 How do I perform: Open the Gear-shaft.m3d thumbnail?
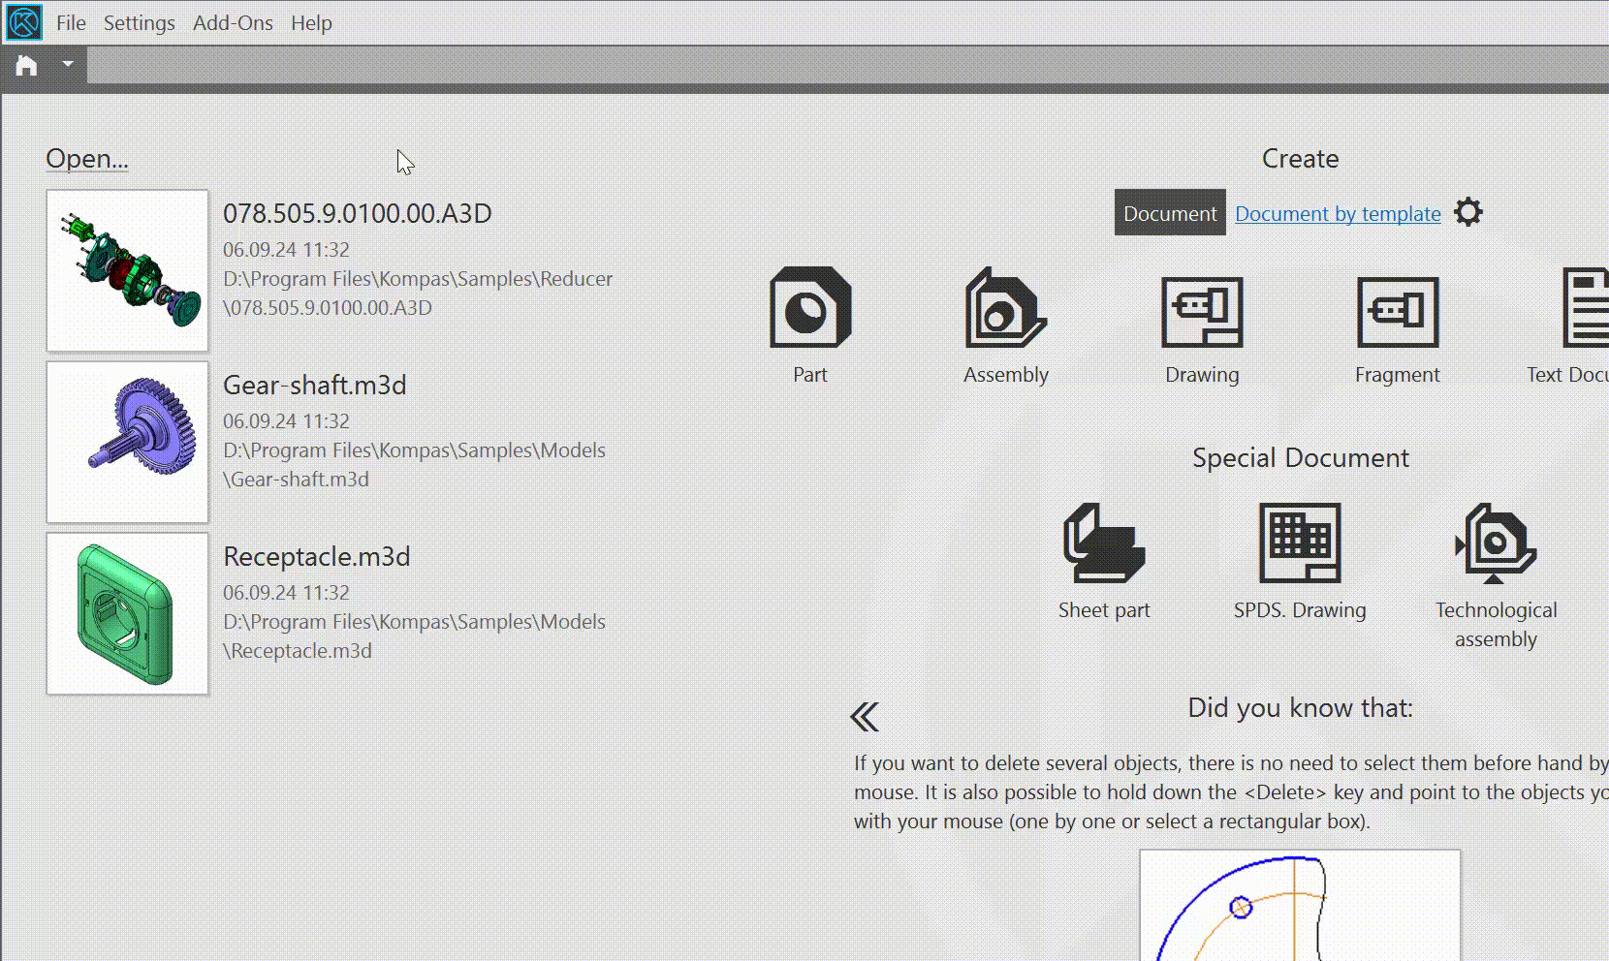[128, 442]
